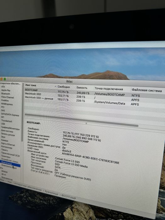Select FireWire in the sidebar list
Viewport: 165px width, 220px height.
[x=5, y=101]
